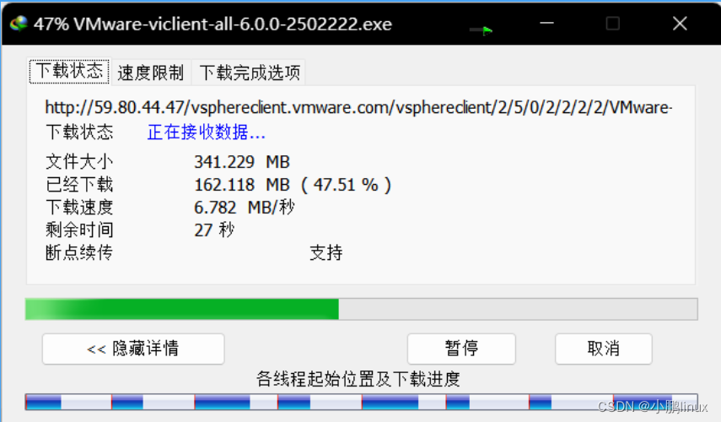The image size is (721, 422).
Task: Maximize the download window
Action: (x=612, y=24)
